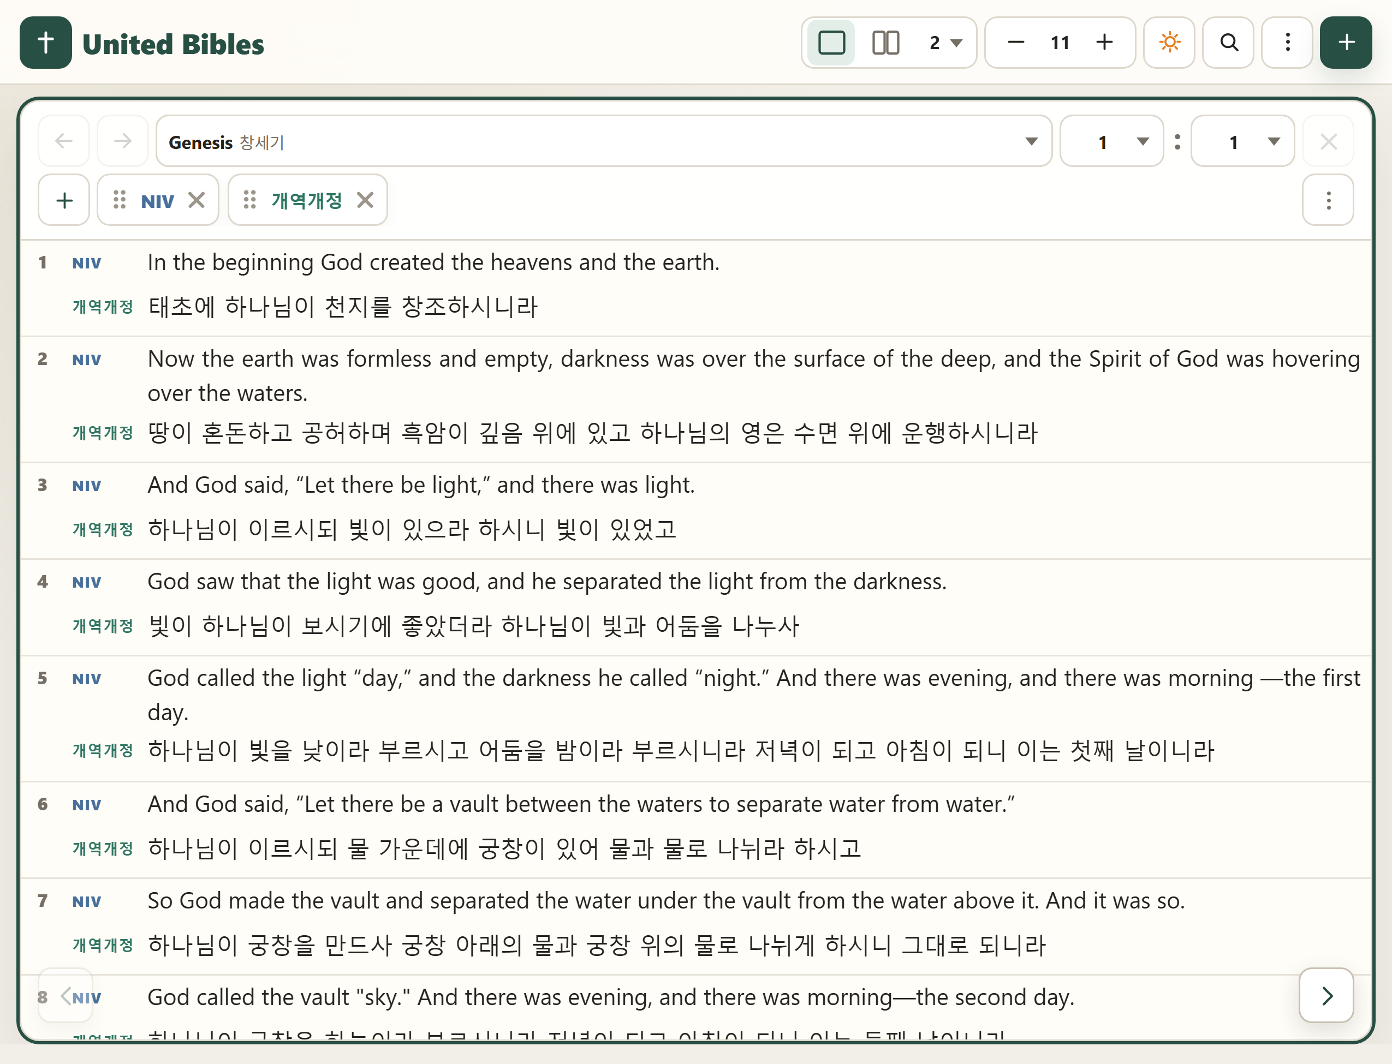1392x1064 pixels.
Task: Switch to two-column split layout view
Action: (885, 43)
